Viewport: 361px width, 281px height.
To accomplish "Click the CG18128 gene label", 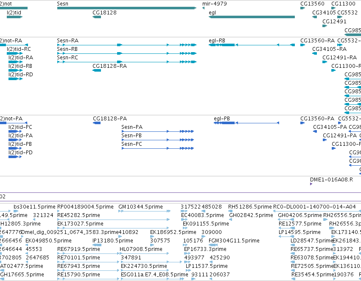I will pos(104,12).
